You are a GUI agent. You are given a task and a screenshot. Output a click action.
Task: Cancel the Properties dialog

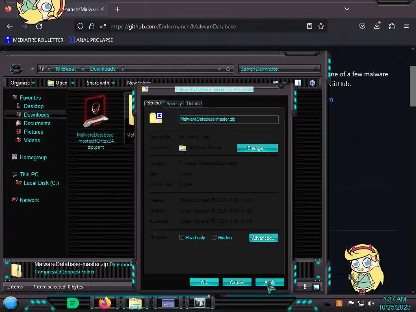tap(237, 282)
